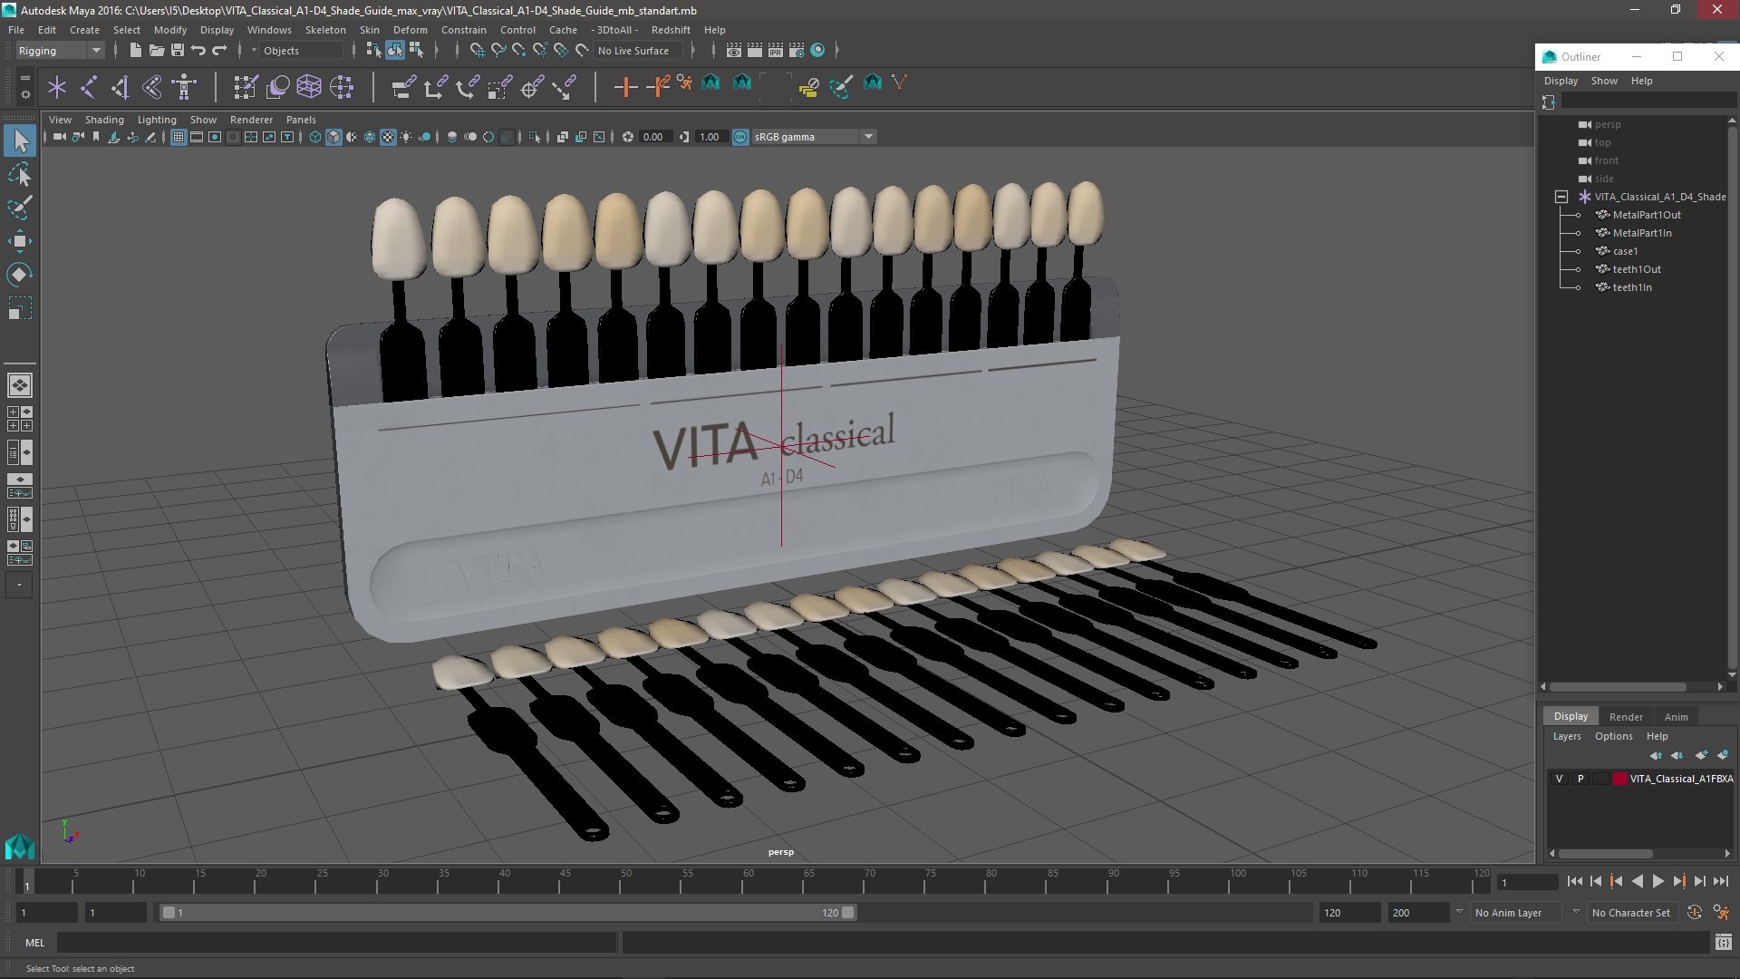Open the Outliner Show menu
Screen dimensions: 1740x979
1604,81
